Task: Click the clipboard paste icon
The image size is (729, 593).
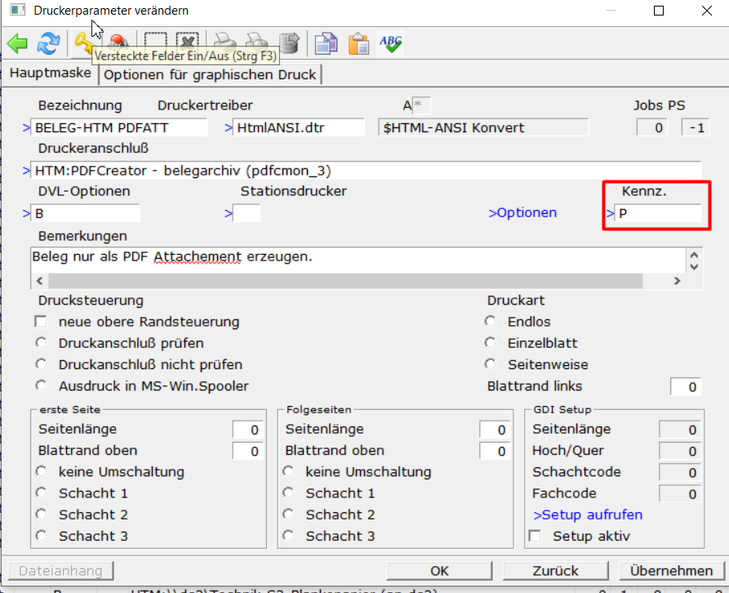Action: [x=358, y=43]
